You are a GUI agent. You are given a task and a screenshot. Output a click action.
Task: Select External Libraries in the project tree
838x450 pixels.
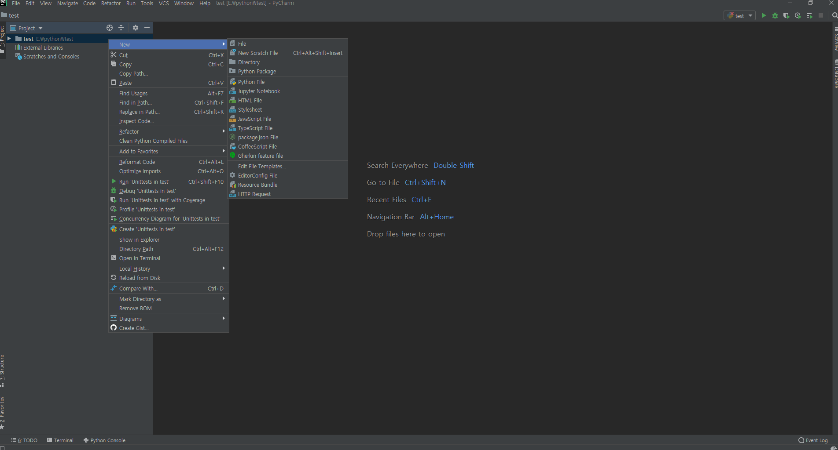(39, 47)
